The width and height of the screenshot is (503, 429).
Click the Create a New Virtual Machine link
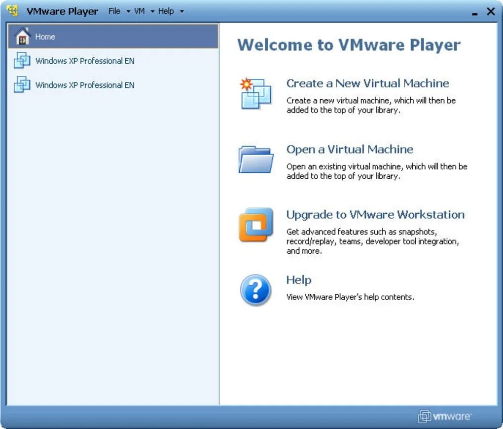point(367,83)
